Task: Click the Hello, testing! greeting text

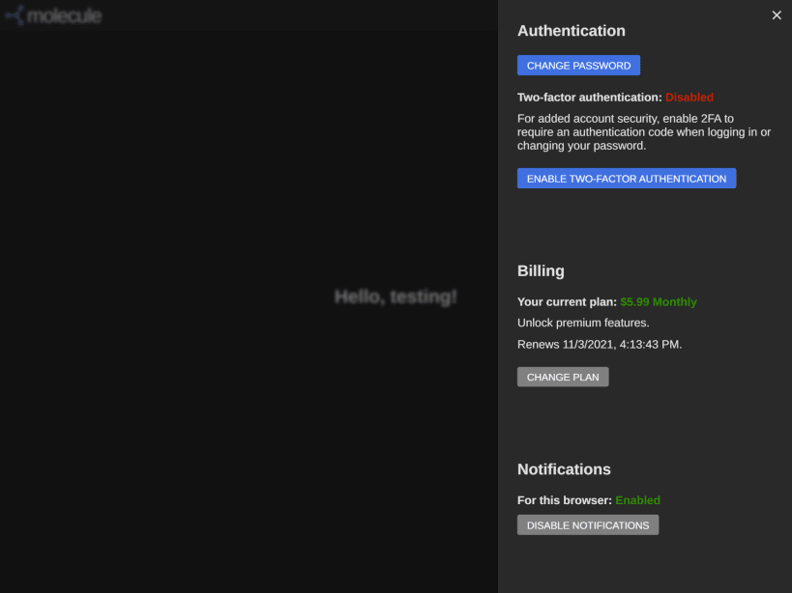Action: 396,296
